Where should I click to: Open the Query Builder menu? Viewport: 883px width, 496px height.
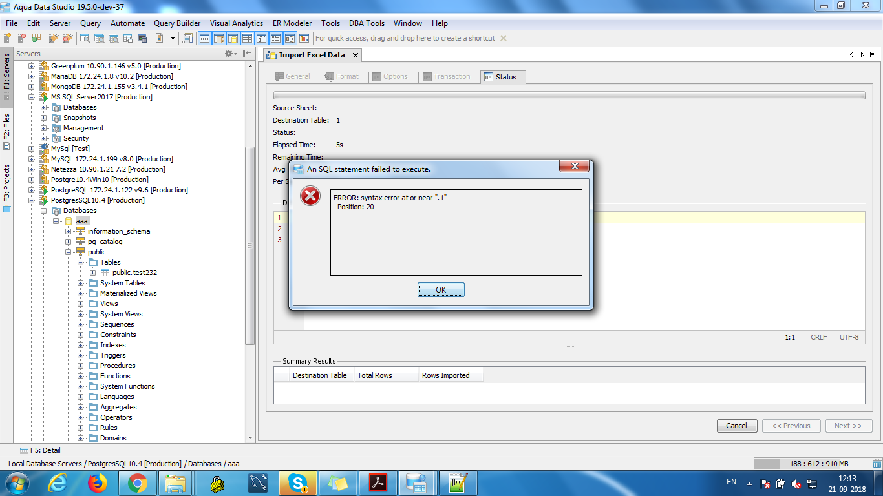tap(177, 23)
